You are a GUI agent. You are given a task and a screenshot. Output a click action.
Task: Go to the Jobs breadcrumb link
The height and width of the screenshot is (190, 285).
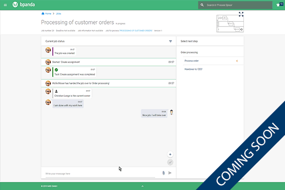(x=59, y=14)
